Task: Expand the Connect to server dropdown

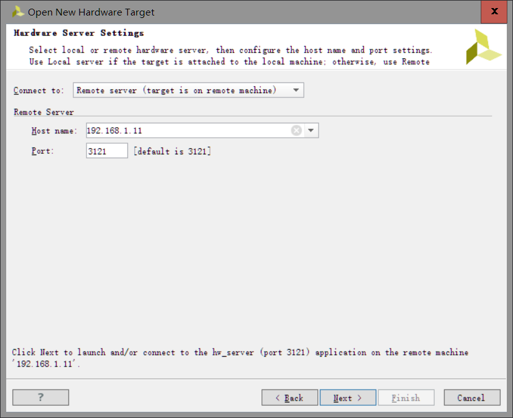Action: point(296,89)
